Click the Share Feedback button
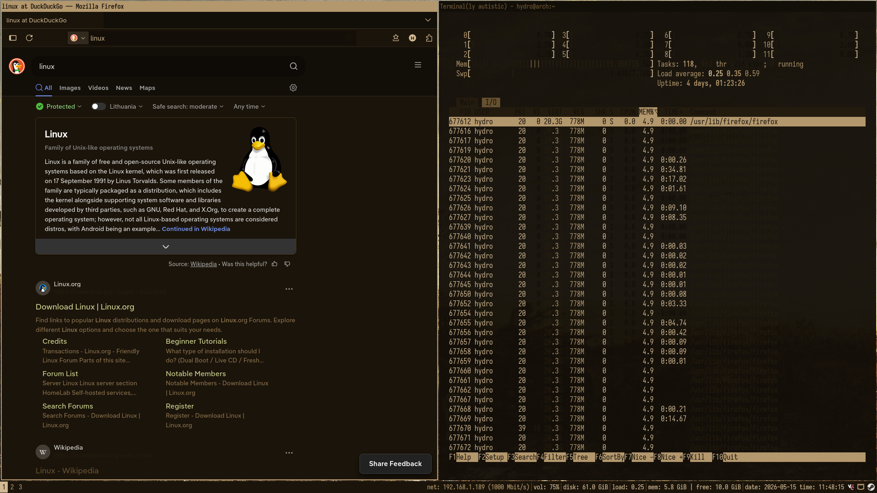The height and width of the screenshot is (493, 877). coord(396,463)
